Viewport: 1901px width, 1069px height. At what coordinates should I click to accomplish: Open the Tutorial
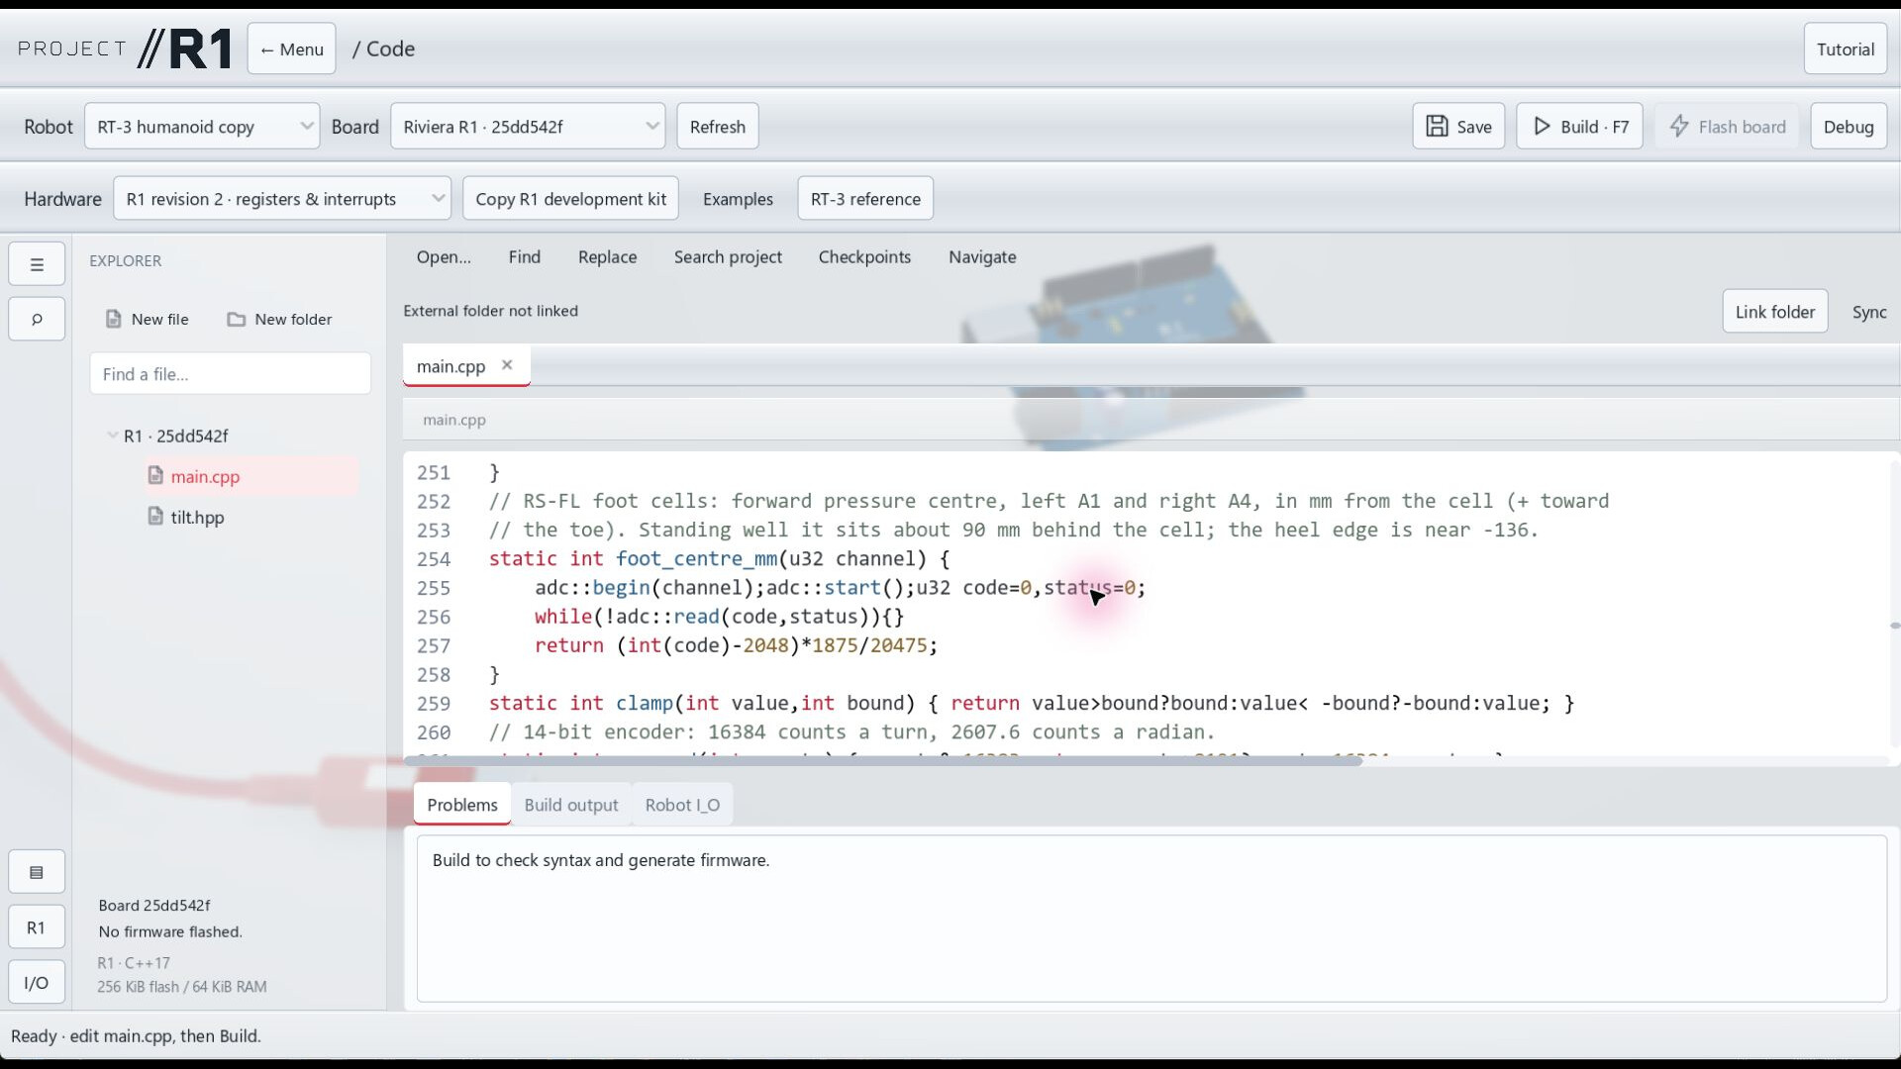click(1845, 49)
